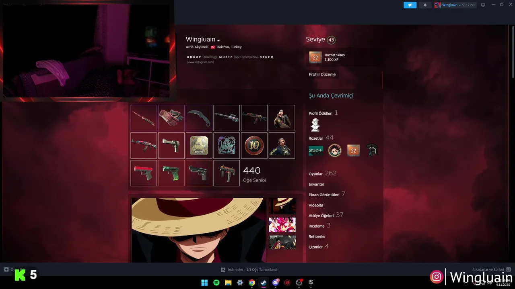515x289 pixels.
Task: Select the second-row red AK-47 item
Action: pyautogui.click(x=144, y=146)
